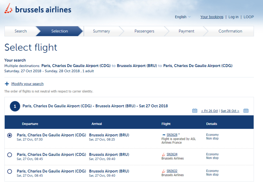Expand Modify your search

[27, 84]
